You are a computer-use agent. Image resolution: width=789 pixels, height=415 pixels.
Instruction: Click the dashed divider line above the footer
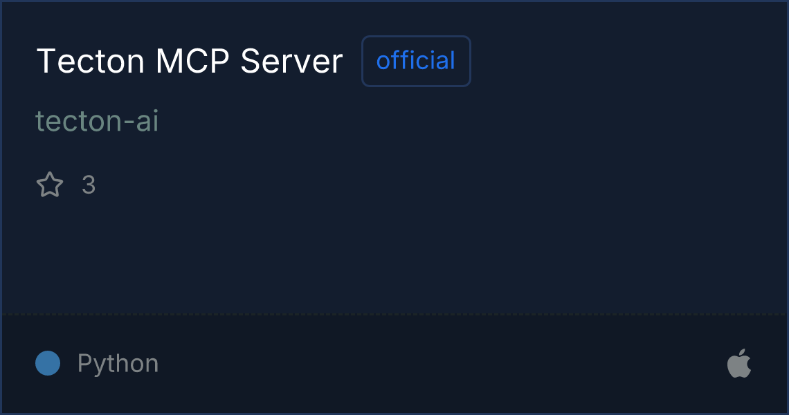[394, 315]
